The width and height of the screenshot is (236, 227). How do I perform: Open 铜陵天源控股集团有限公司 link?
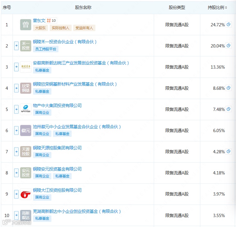tap(57, 148)
